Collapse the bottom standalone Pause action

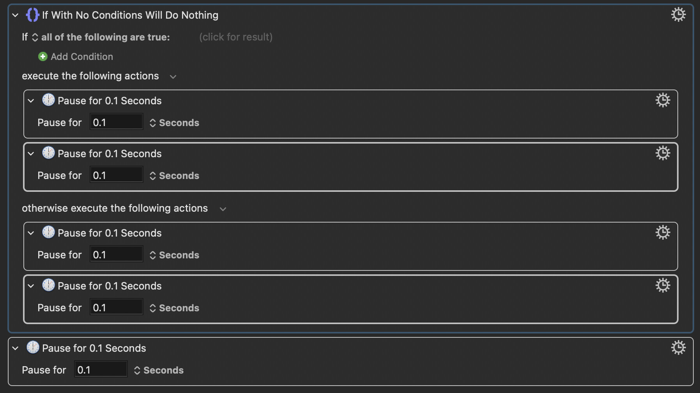pos(15,348)
